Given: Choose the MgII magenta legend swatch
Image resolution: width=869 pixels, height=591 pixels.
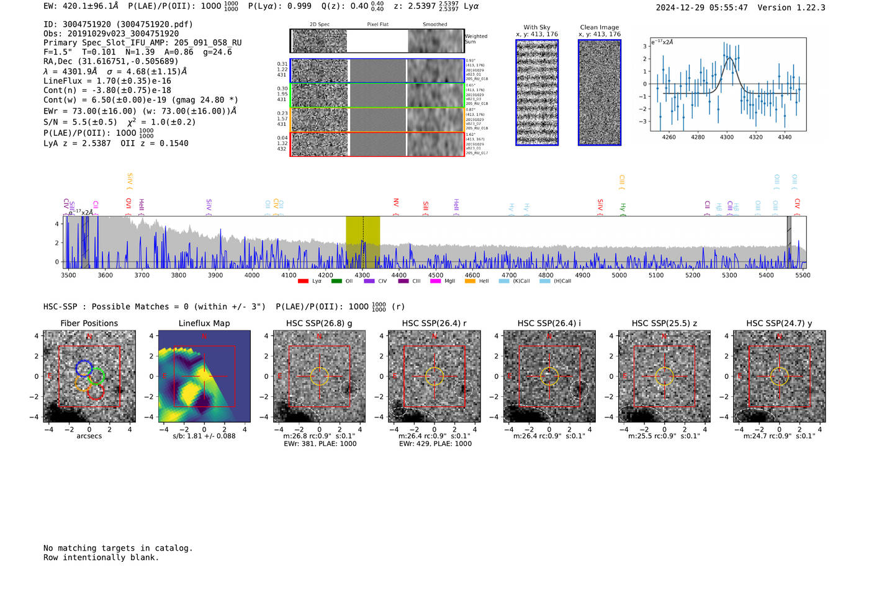Looking at the screenshot, I should (435, 281).
